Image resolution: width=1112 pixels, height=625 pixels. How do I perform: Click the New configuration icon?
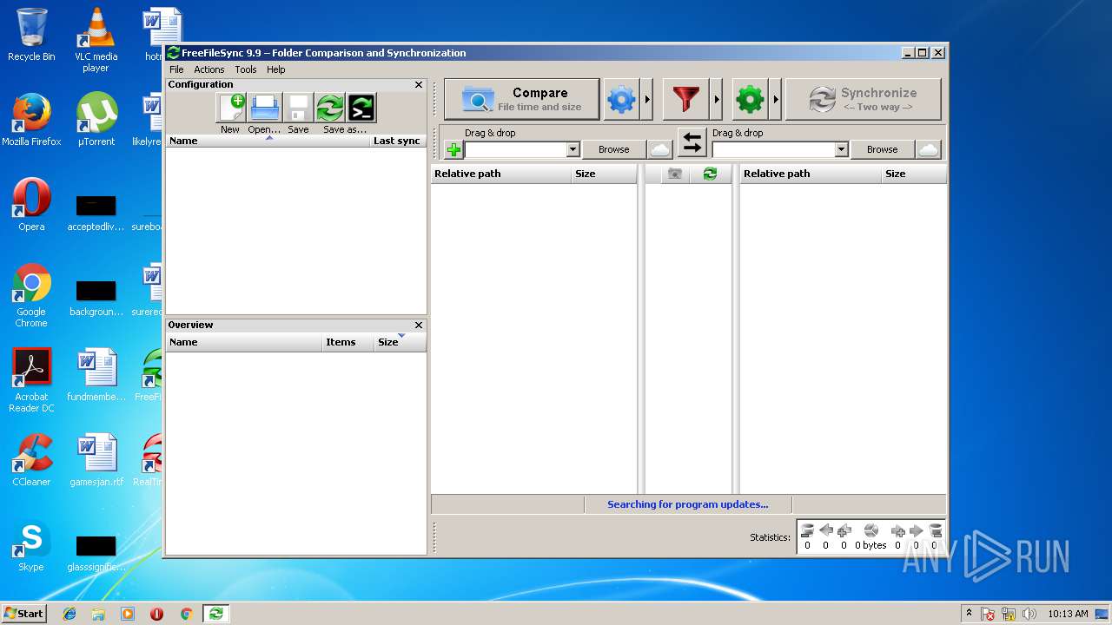pos(232,108)
